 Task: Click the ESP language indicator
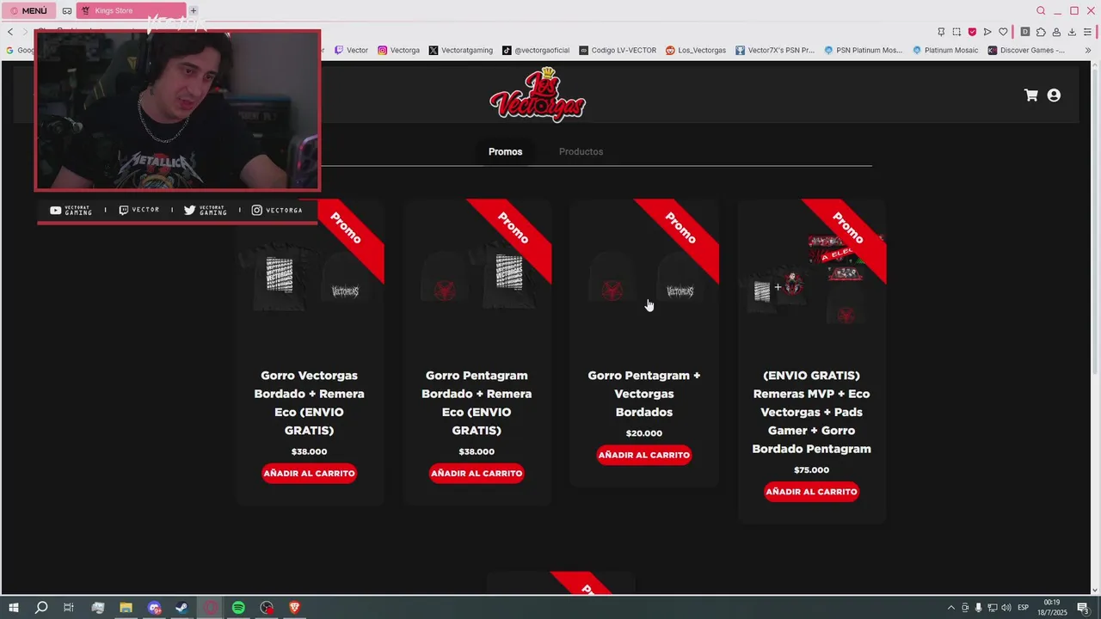[x=1024, y=608]
